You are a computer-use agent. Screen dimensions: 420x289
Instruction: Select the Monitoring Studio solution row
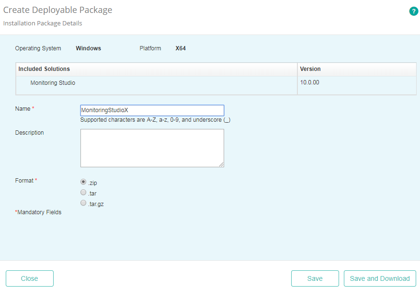[x=53, y=82]
